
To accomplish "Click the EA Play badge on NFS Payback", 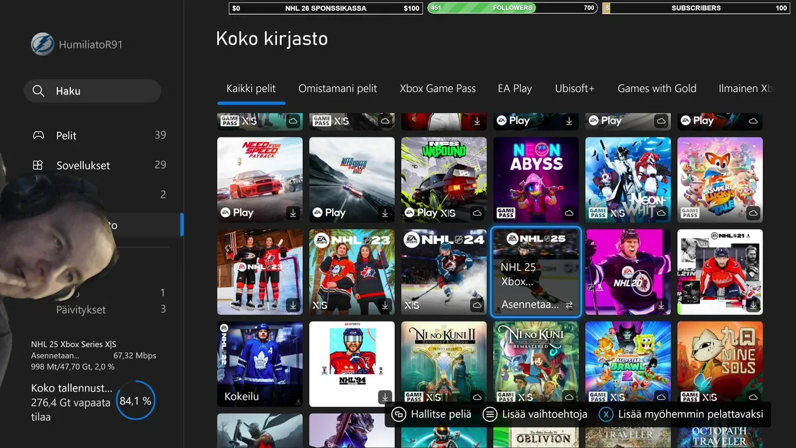I will (238, 213).
